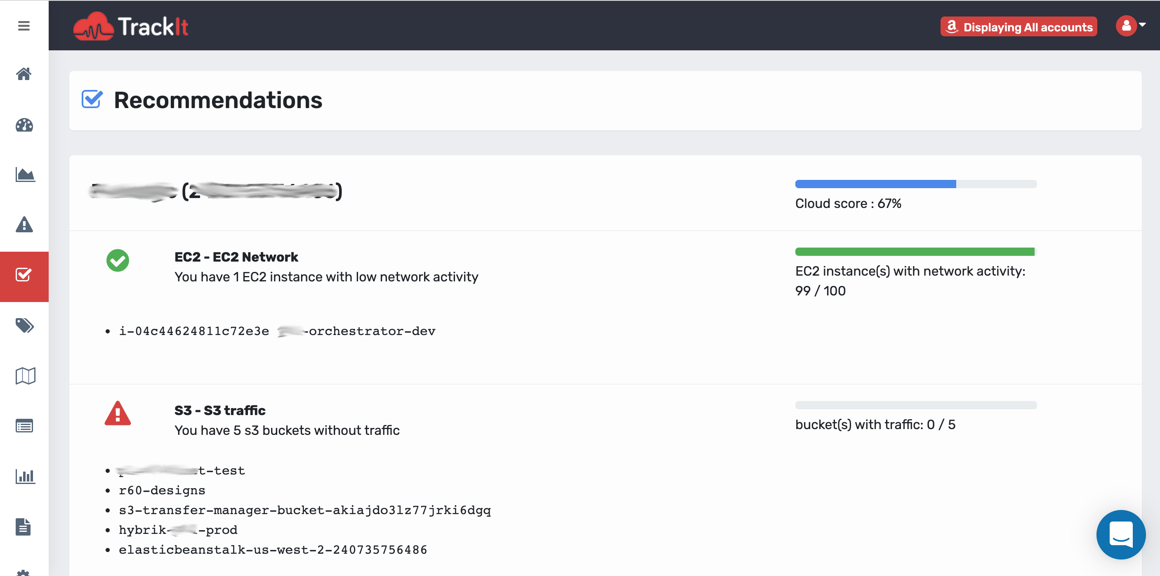Click the S3 - S3 traffic heading
Viewport: 1160px width, 576px height.
click(x=220, y=410)
